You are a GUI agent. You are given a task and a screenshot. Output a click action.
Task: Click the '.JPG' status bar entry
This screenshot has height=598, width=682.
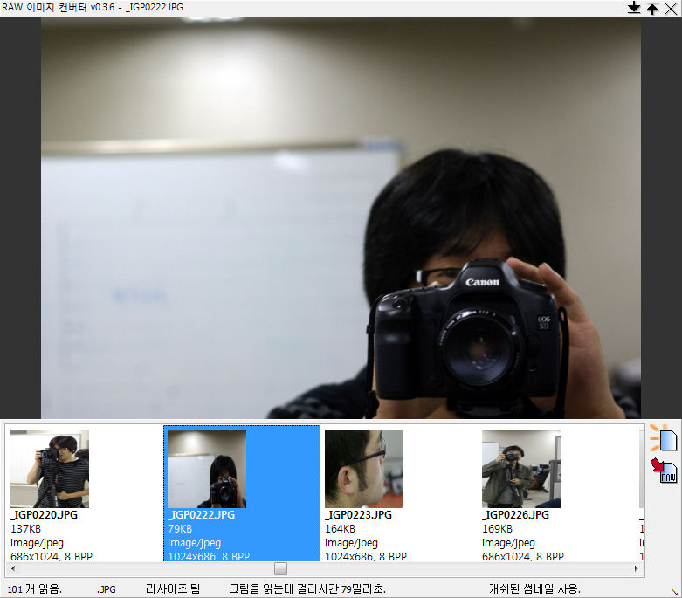pyautogui.click(x=107, y=589)
